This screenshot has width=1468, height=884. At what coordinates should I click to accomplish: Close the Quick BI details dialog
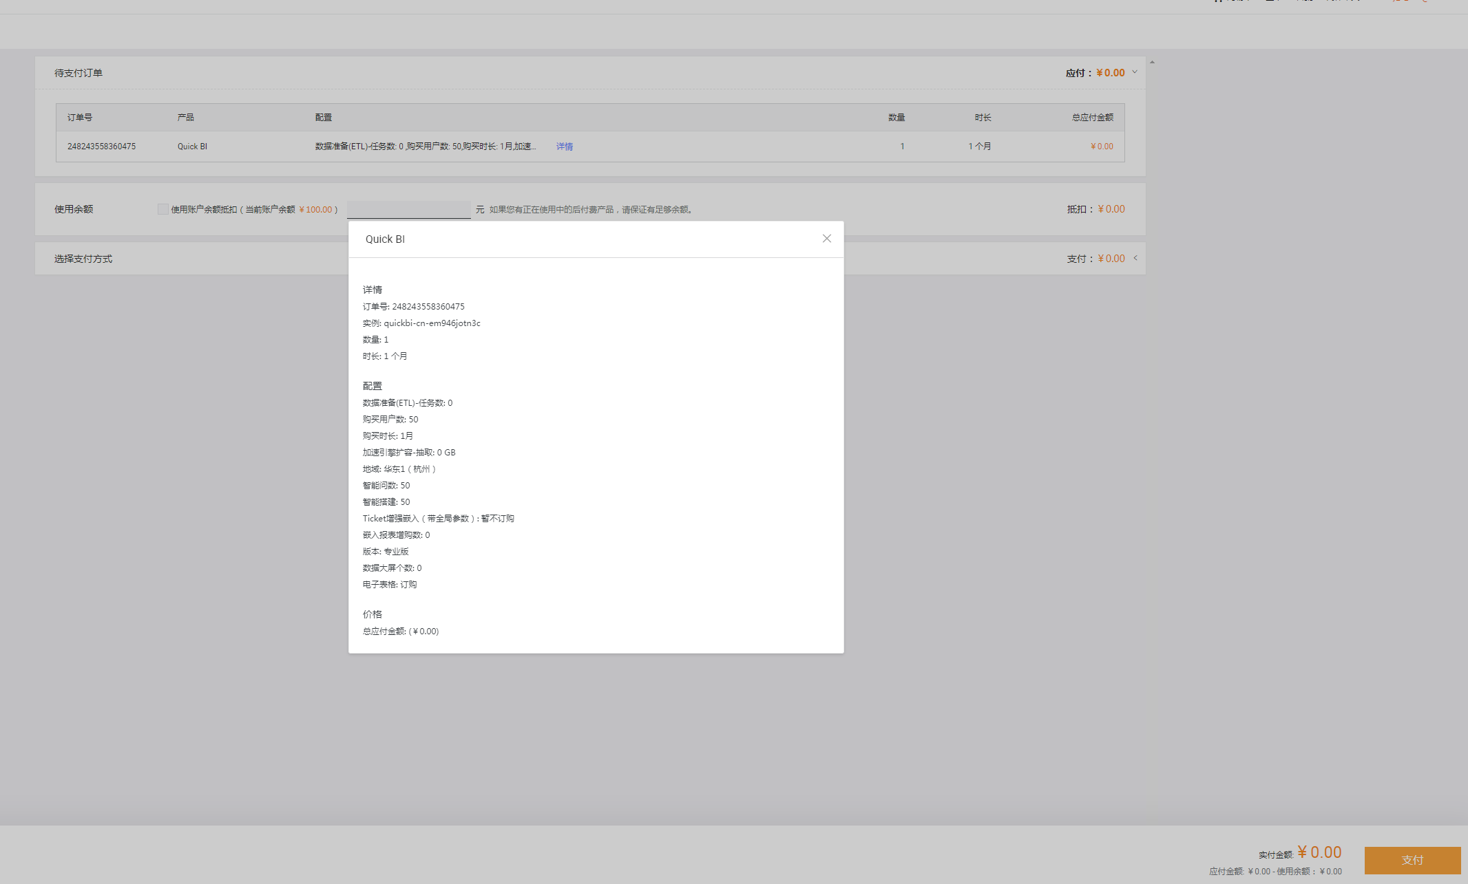point(826,239)
